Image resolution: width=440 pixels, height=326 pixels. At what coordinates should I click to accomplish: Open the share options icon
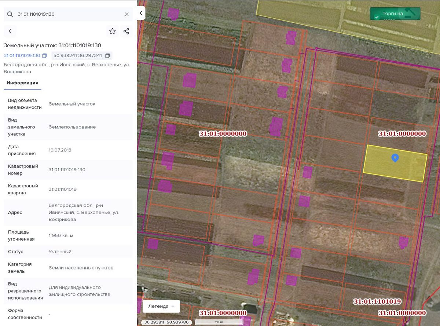(x=126, y=31)
